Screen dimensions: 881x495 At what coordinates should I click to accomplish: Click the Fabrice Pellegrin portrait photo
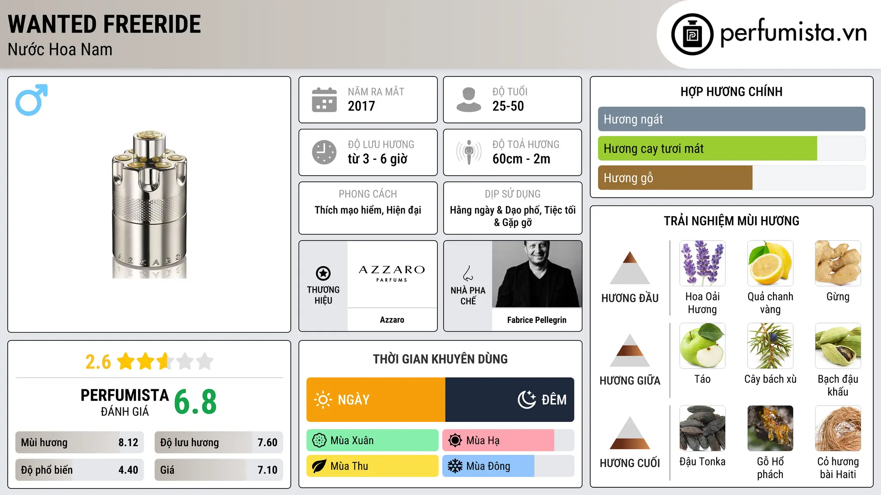click(537, 274)
